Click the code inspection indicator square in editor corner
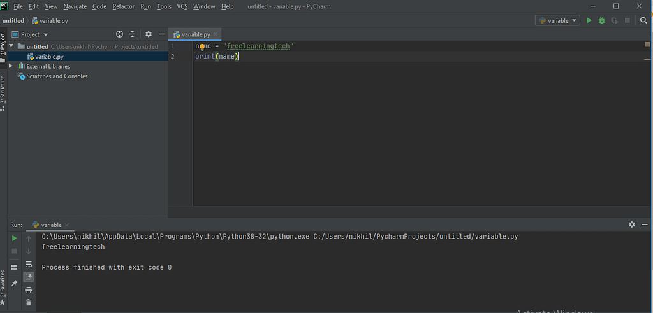The image size is (653, 313). coord(648,44)
